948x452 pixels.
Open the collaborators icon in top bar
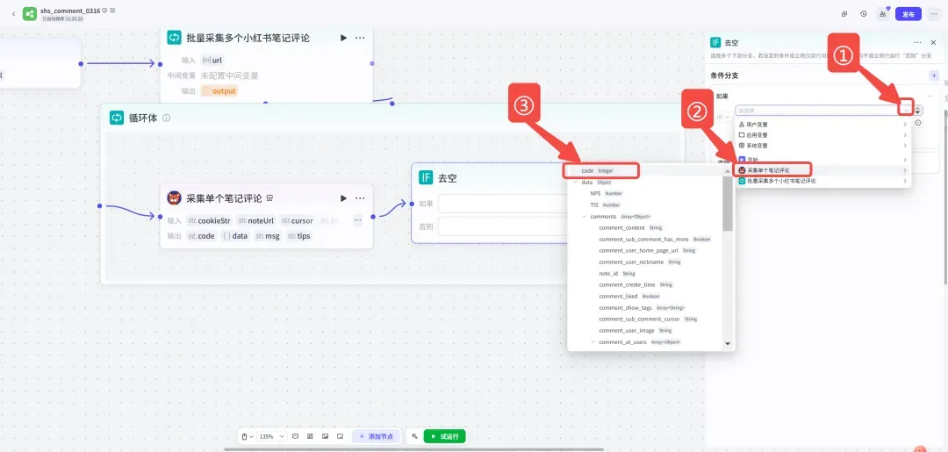point(883,14)
